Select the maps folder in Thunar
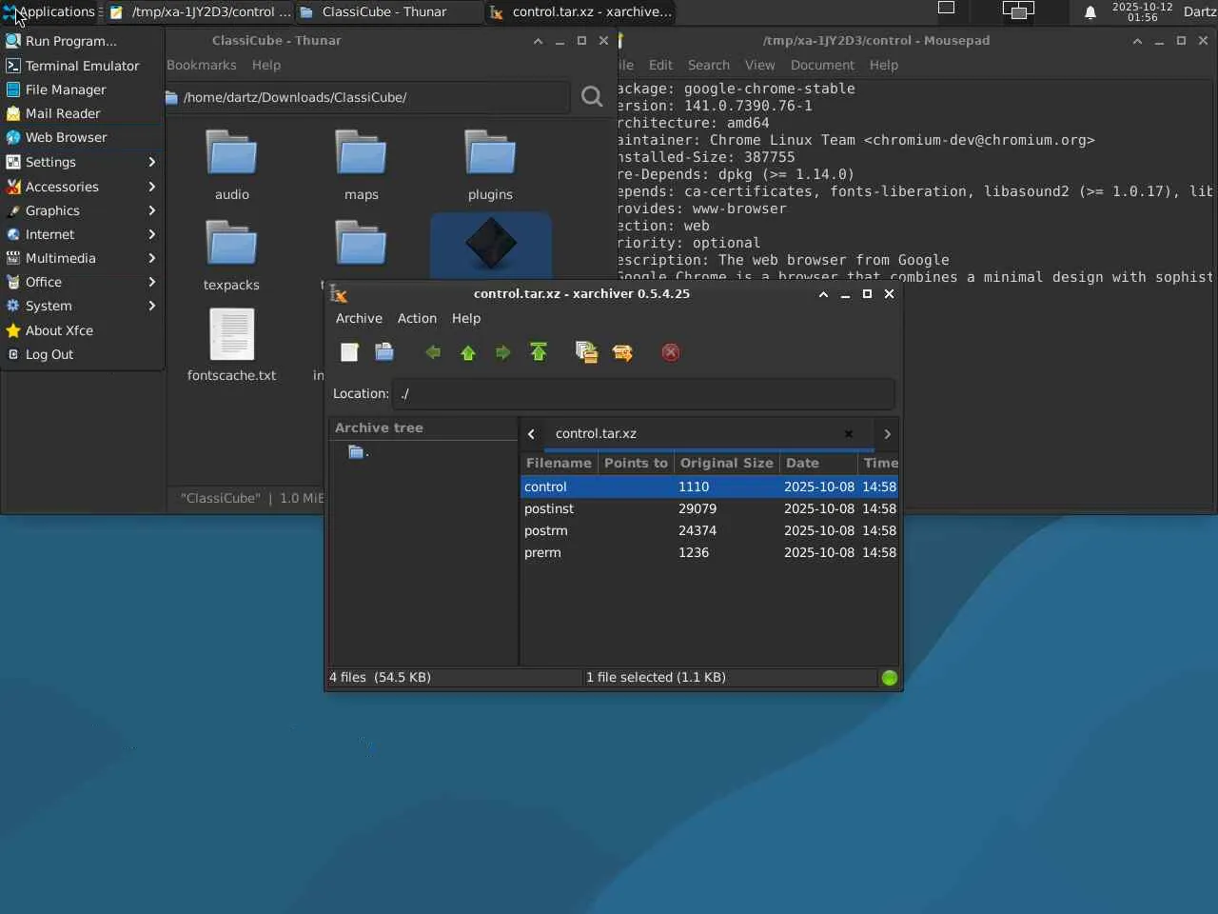The image size is (1218, 914). point(362,165)
